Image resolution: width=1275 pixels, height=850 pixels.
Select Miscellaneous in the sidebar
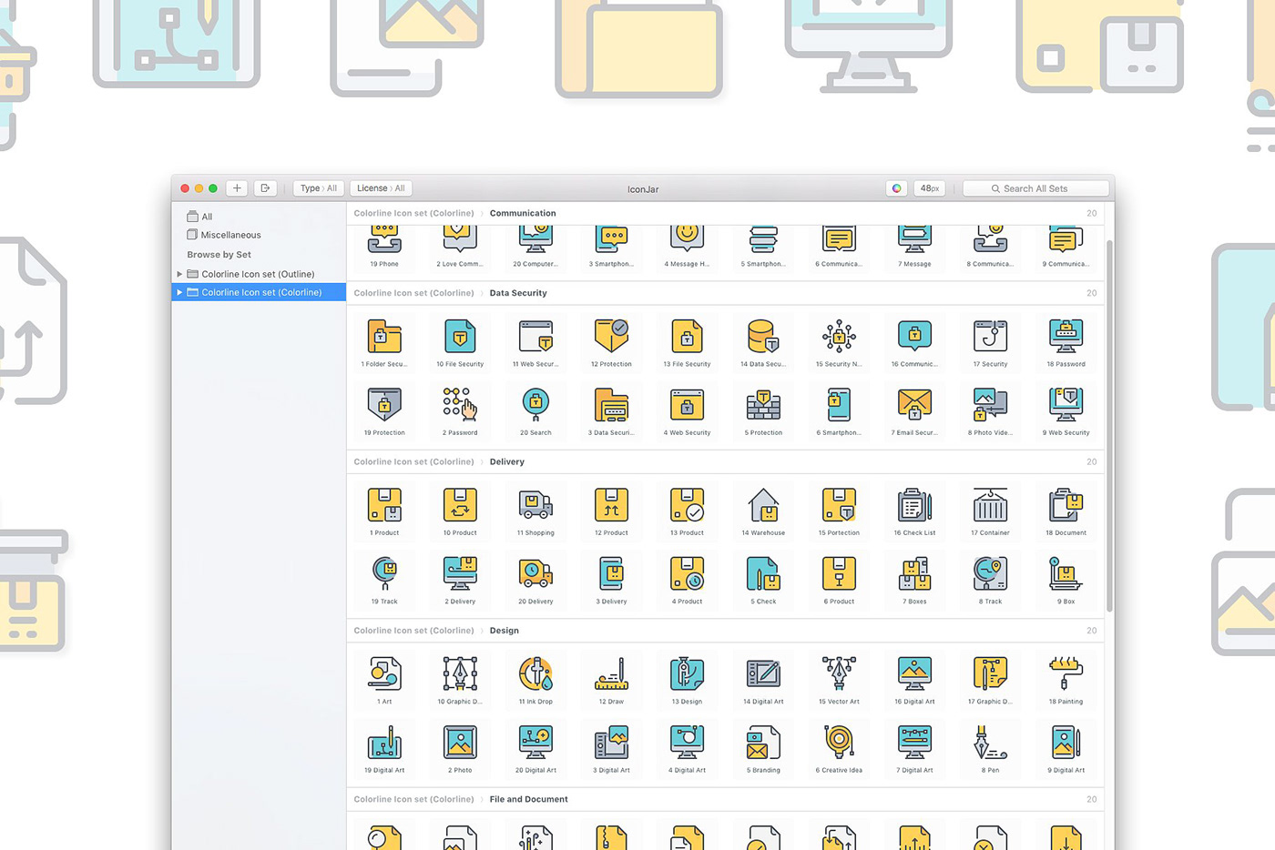[229, 235]
